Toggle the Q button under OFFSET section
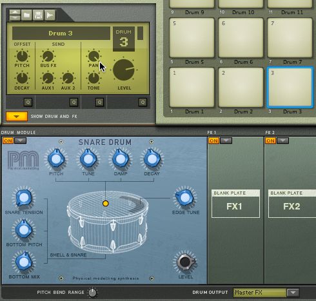 pyautogui.click(x=28, y=102)
